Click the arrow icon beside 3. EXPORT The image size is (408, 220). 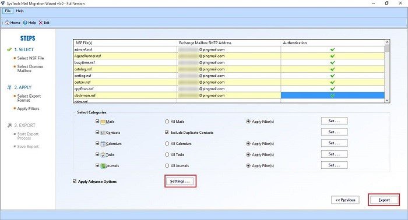click(x=9, y=126)
